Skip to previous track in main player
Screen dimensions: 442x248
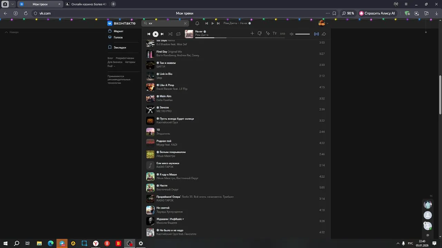[149, 34]
